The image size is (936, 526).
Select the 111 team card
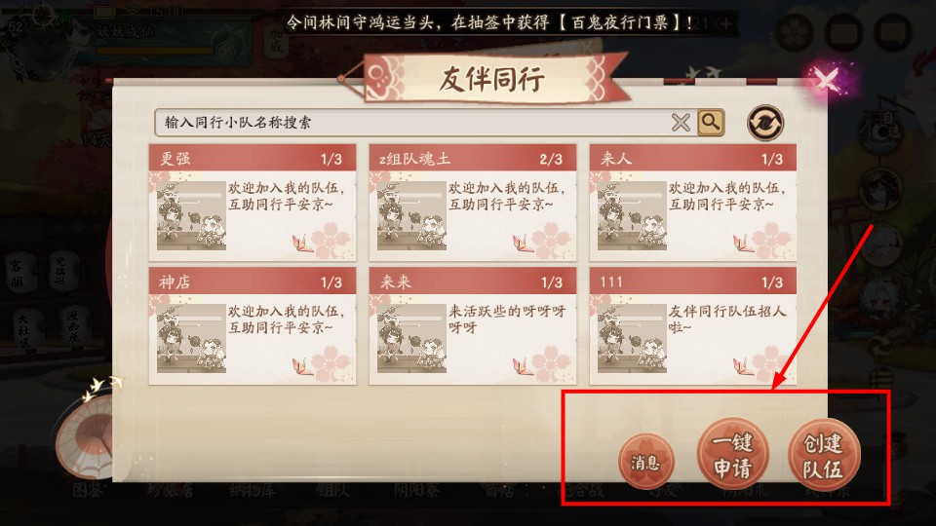[x=693, y=326]
